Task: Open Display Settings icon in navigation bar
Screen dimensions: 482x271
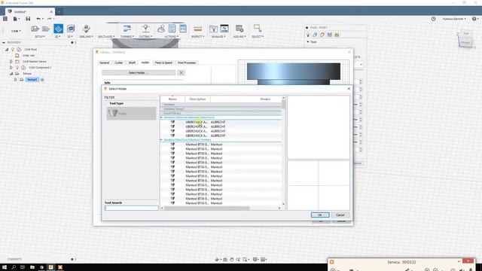Action: tap(255, 260)
